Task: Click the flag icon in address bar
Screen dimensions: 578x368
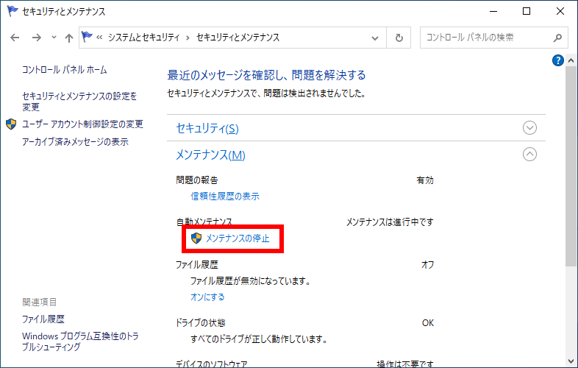Action: pyautogui.click(x=89, y=37)
